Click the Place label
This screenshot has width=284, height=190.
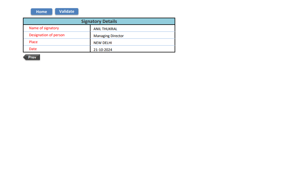click(33, 42)
